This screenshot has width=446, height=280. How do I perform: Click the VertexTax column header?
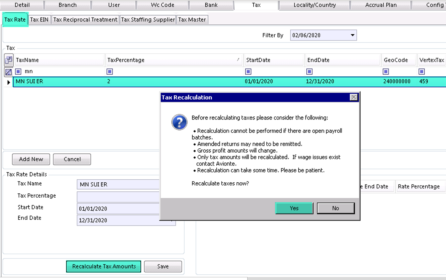(x=432, y=60)
